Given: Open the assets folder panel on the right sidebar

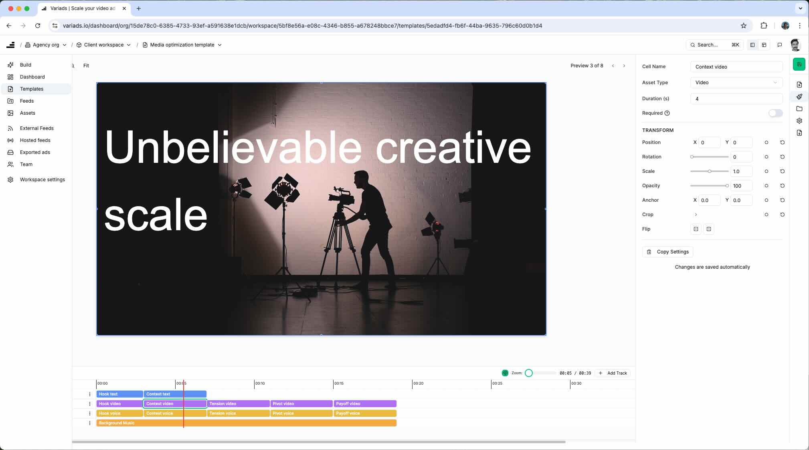Looking at the screenshot, I should click(799, 108).
